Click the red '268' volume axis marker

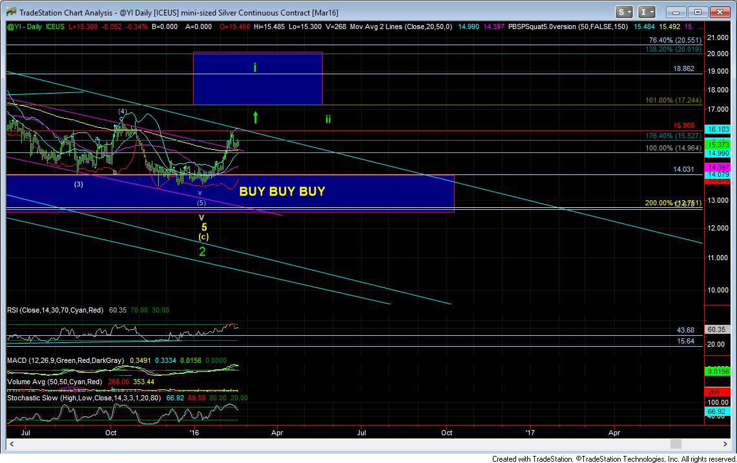click(718, 392)
